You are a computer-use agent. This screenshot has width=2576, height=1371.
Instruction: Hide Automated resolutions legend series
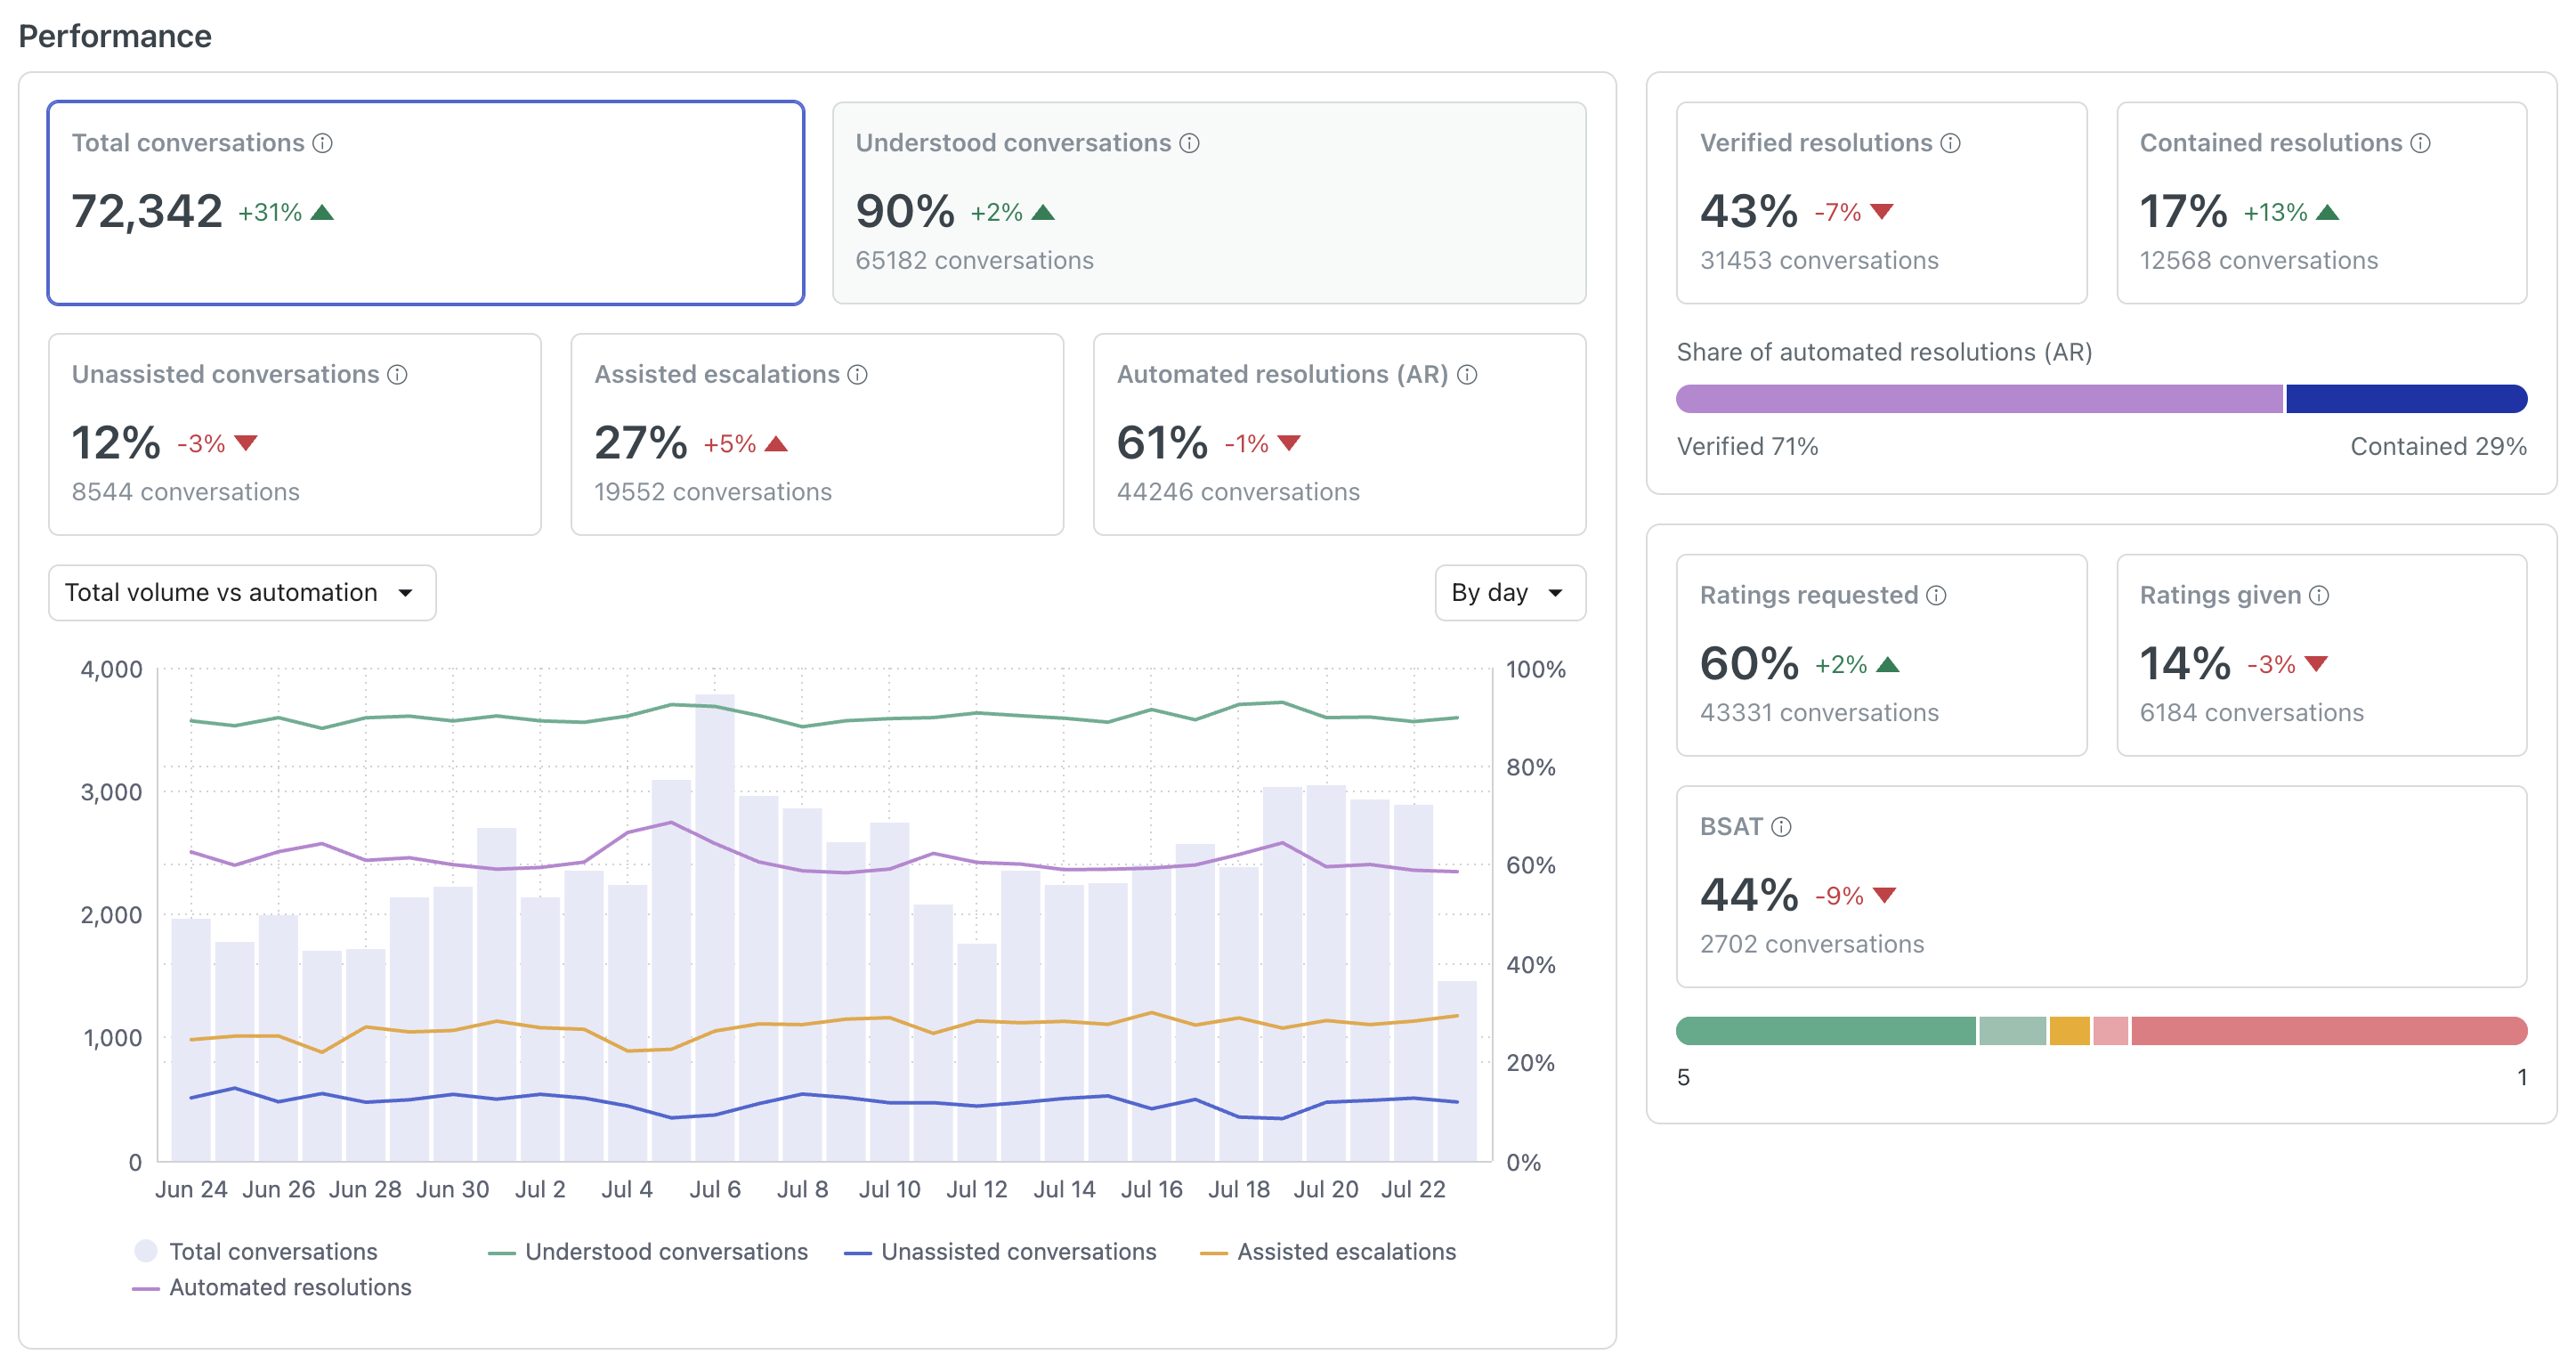click(x=272, y=1287)
